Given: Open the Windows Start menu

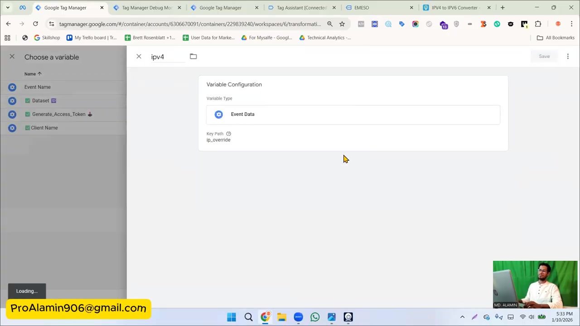Looking at the screenshot, I should [232, 317].
